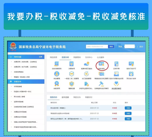Click the 退出 logout link
Image resolution: width=152 pixels, height=137 pixels.
click(141, 47)
